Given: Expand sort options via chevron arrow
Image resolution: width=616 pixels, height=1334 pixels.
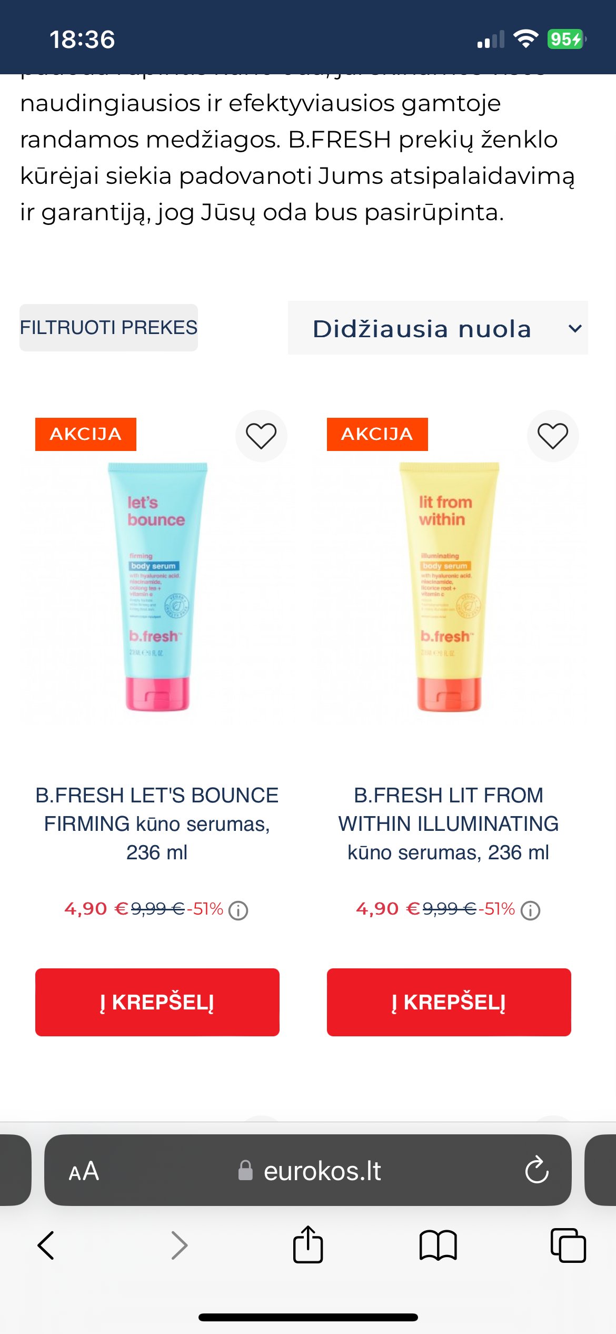Looking at the screenshot, I should pyautogui.click(x=575, y=328).
